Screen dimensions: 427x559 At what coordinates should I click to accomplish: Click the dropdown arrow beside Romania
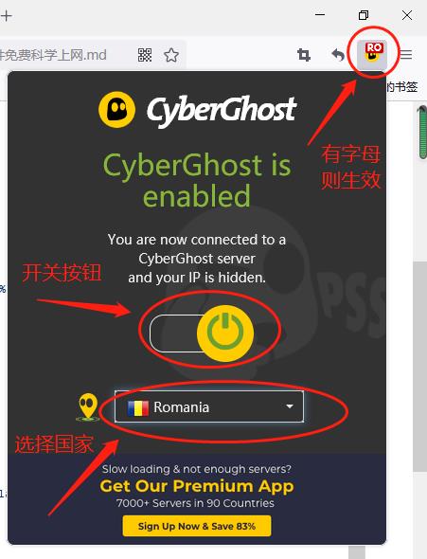(x=290, y=406)
